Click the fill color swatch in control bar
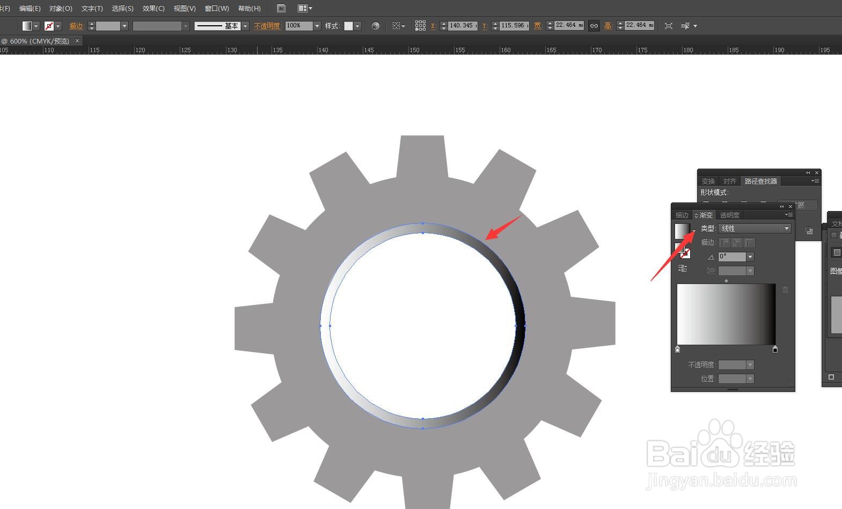 tap(27, 26)
